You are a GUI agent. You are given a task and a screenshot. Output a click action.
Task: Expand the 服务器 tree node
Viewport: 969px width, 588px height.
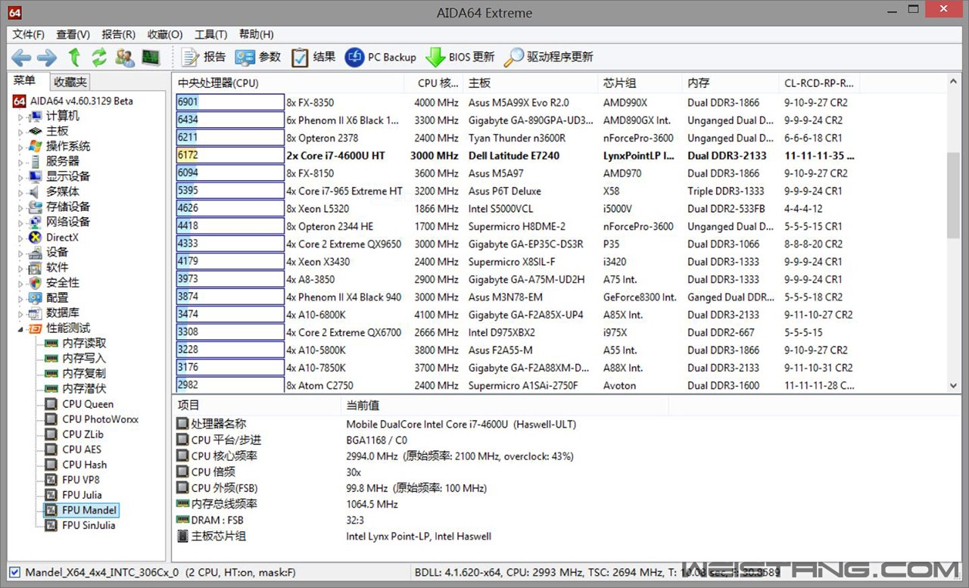pyautogui.click(x=21, y=162)
